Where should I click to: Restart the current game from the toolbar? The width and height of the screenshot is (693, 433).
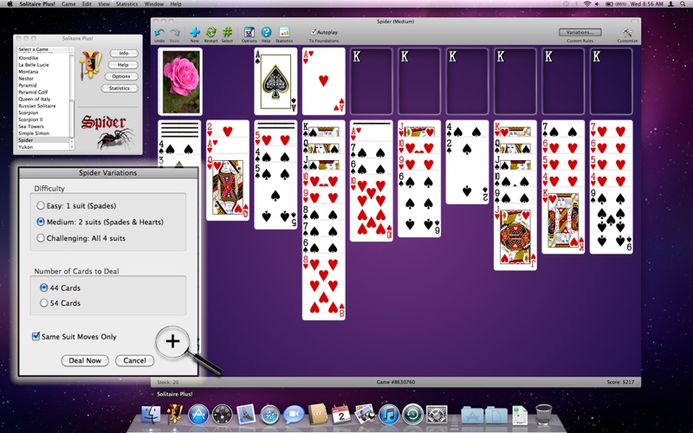coord(210,33)
